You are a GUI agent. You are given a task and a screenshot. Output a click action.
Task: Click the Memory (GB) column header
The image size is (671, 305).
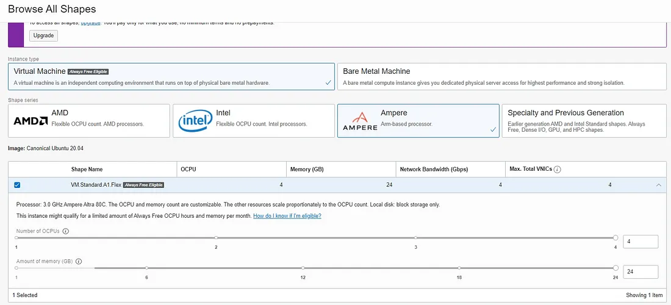click(307, 170)
